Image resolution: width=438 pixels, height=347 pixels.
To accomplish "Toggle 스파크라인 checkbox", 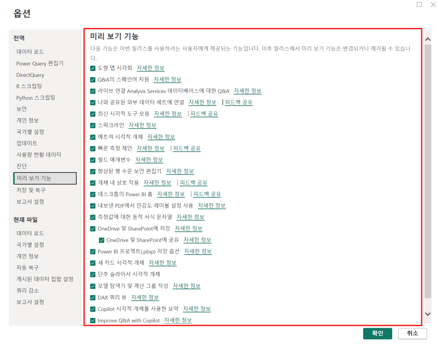I will 93,125.
